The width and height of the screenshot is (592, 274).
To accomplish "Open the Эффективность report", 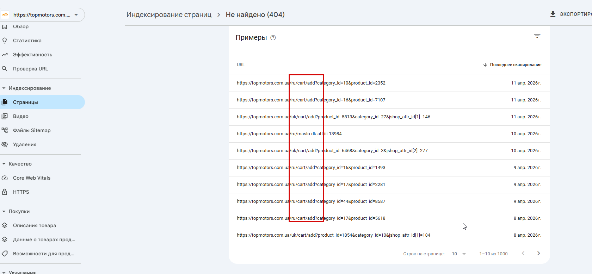I will click(32, 55).
